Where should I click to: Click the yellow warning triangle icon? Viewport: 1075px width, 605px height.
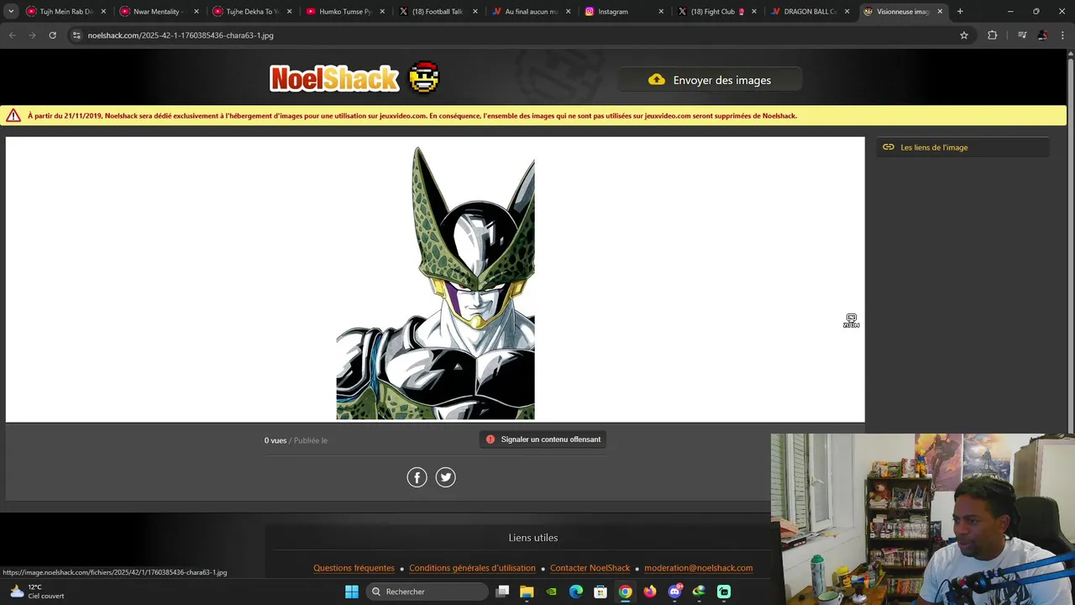pyautogui.click(x=13, y=116)
